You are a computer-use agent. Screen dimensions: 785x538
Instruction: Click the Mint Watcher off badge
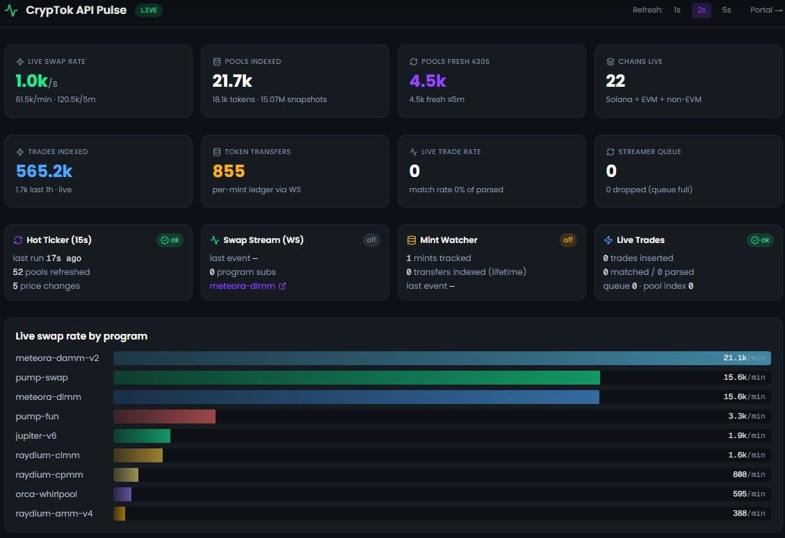click(568, 240)
